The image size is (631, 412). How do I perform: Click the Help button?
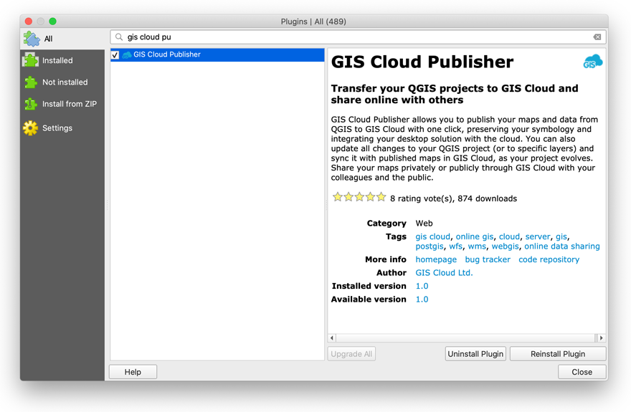pyautogui.click(x=133, y=372)
